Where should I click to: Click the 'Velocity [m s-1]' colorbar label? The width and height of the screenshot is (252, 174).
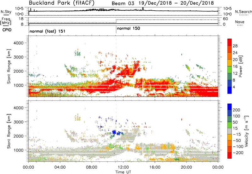coord(246,131)
